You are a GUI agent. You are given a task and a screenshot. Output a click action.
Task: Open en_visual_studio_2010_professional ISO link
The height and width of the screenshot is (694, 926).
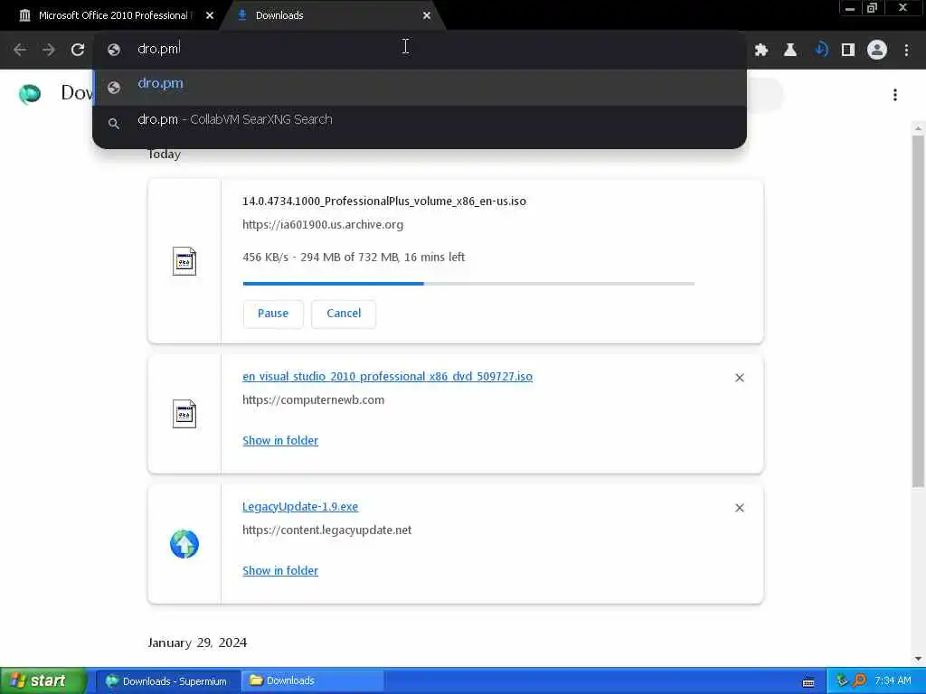click(x=387, y=377)
